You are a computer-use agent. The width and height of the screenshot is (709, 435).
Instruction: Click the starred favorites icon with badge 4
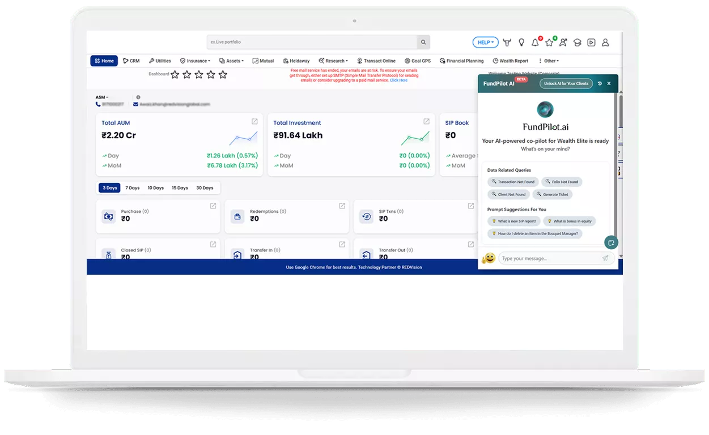[x=549, y=42]
